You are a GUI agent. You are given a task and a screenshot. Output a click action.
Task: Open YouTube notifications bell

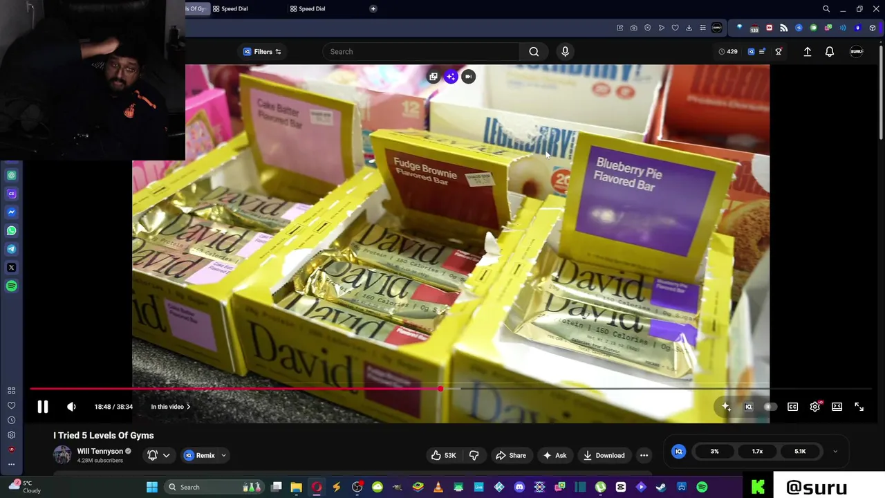(x=830, y=51)
